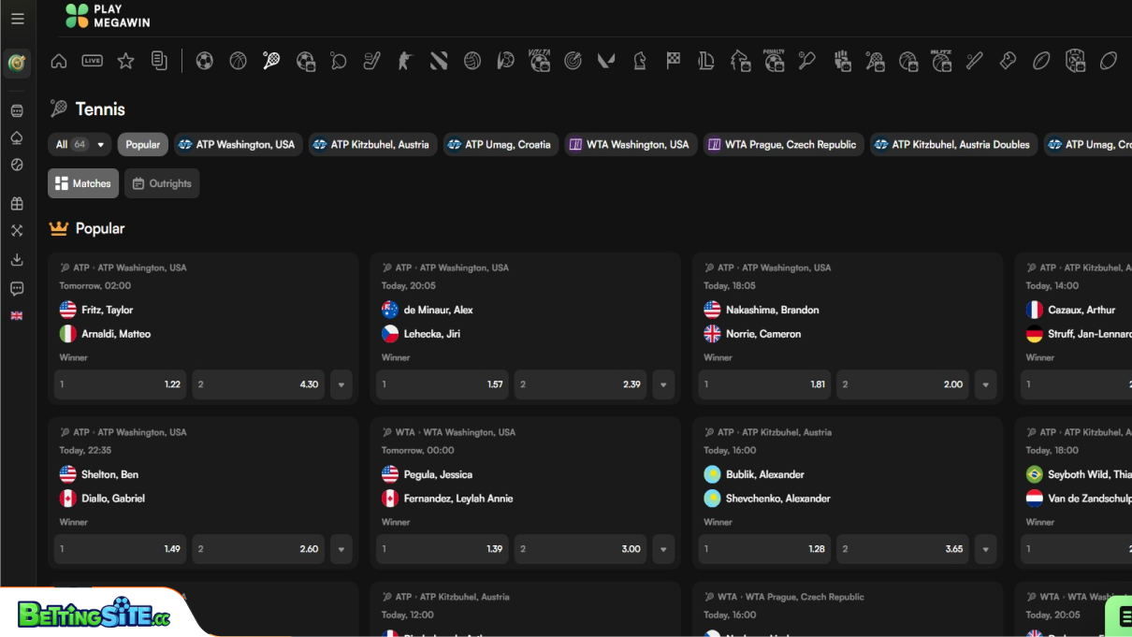Expand the All 64 tournaments dropdown
Image resolution: width=1132 pixels, height=637 pixels.
pos(80,145)
